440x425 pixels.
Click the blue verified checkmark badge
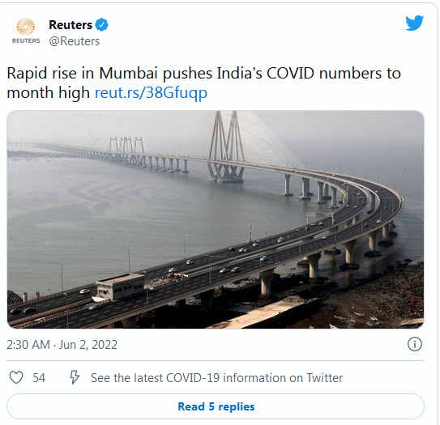pos(101,24)
